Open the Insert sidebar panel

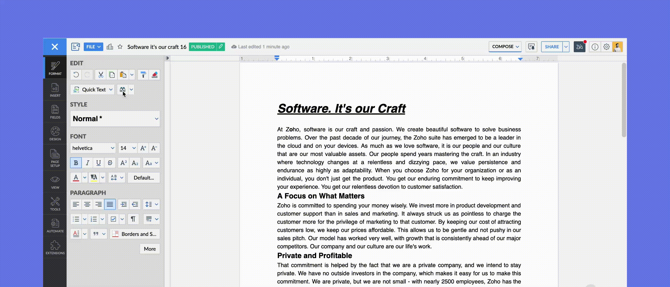tap(55, 90)
